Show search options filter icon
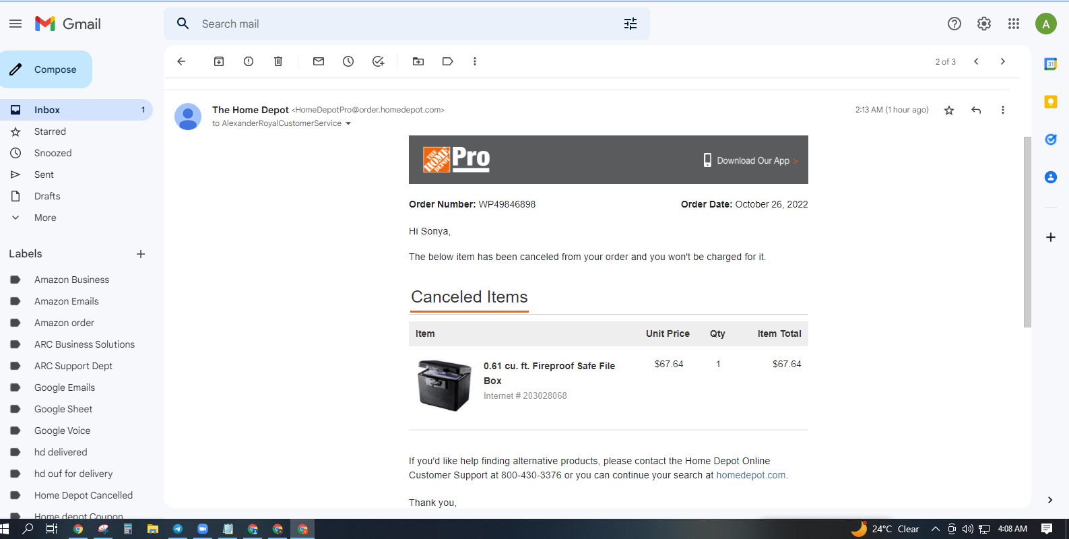 click(630, 24)
